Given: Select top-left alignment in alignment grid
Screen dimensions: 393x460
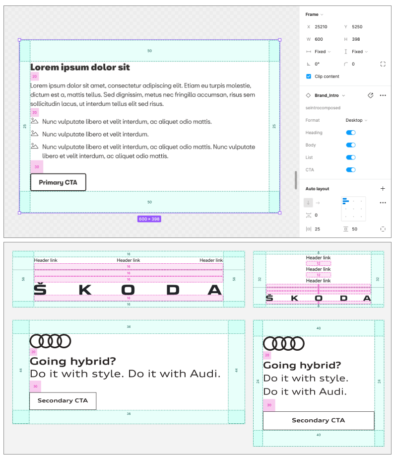Looking at the screenshot, I should [x=346, y=201].
